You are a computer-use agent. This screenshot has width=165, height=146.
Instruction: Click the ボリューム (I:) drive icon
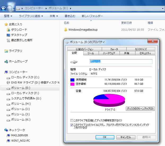[x=8, y=109]
